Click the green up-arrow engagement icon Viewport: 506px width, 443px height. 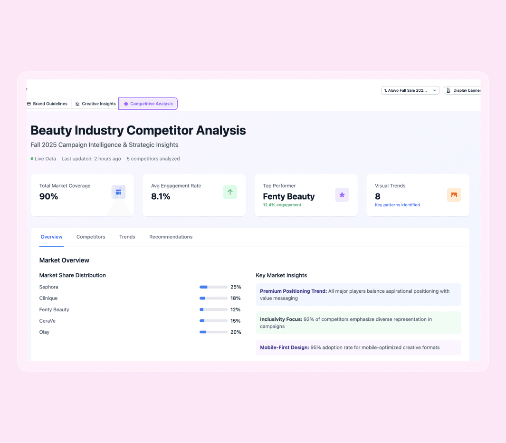(230, 192)
